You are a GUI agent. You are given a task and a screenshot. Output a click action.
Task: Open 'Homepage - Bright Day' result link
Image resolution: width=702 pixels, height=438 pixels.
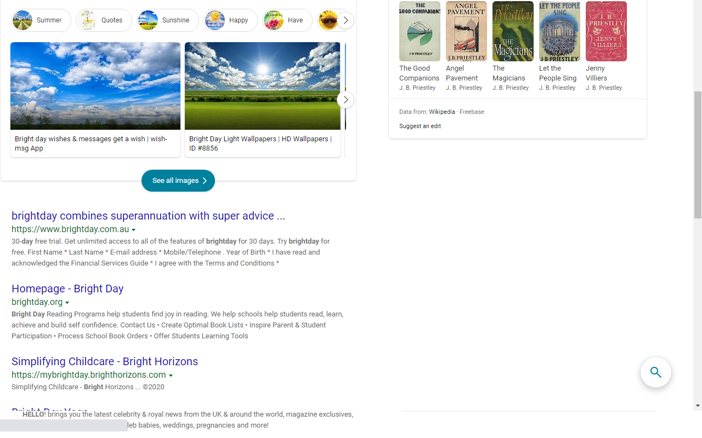67,289
